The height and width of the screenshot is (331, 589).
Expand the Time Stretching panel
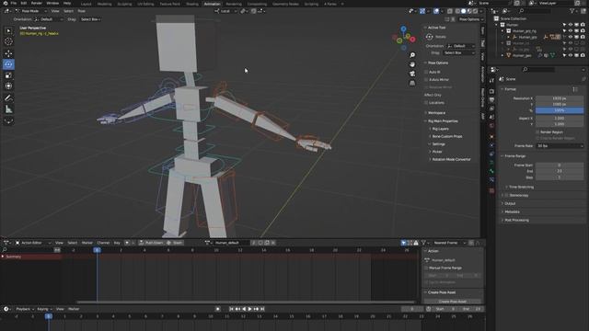521,187
